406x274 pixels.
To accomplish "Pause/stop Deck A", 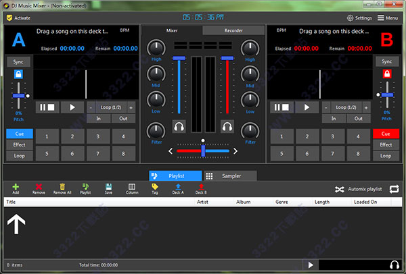I will (47, 107).
